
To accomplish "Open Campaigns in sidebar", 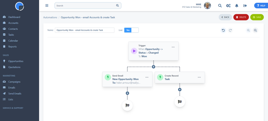I will [14, 82].
